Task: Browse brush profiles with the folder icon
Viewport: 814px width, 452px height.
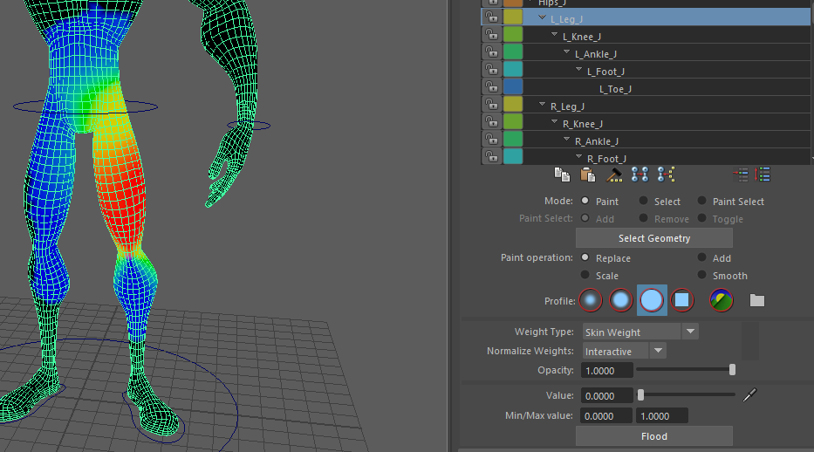Action: pos(756,301)
